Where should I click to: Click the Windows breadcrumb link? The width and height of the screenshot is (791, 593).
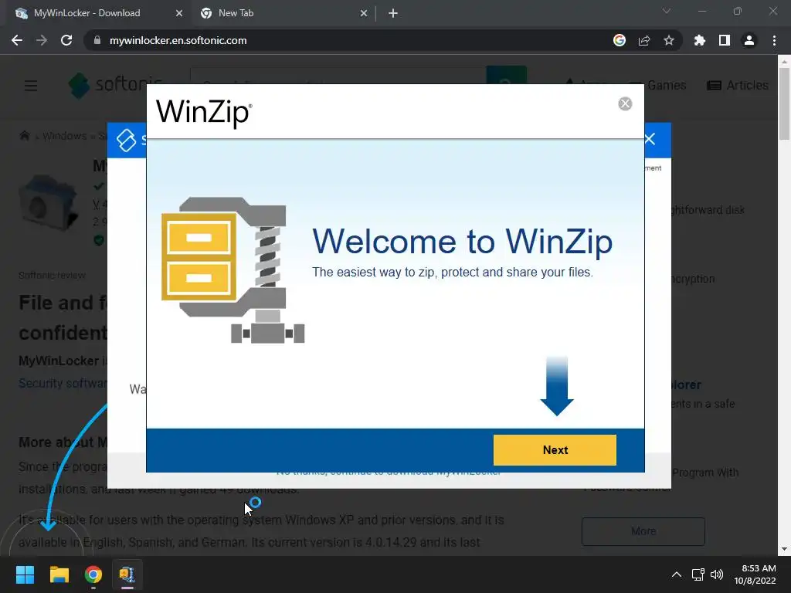pos(65,136)
